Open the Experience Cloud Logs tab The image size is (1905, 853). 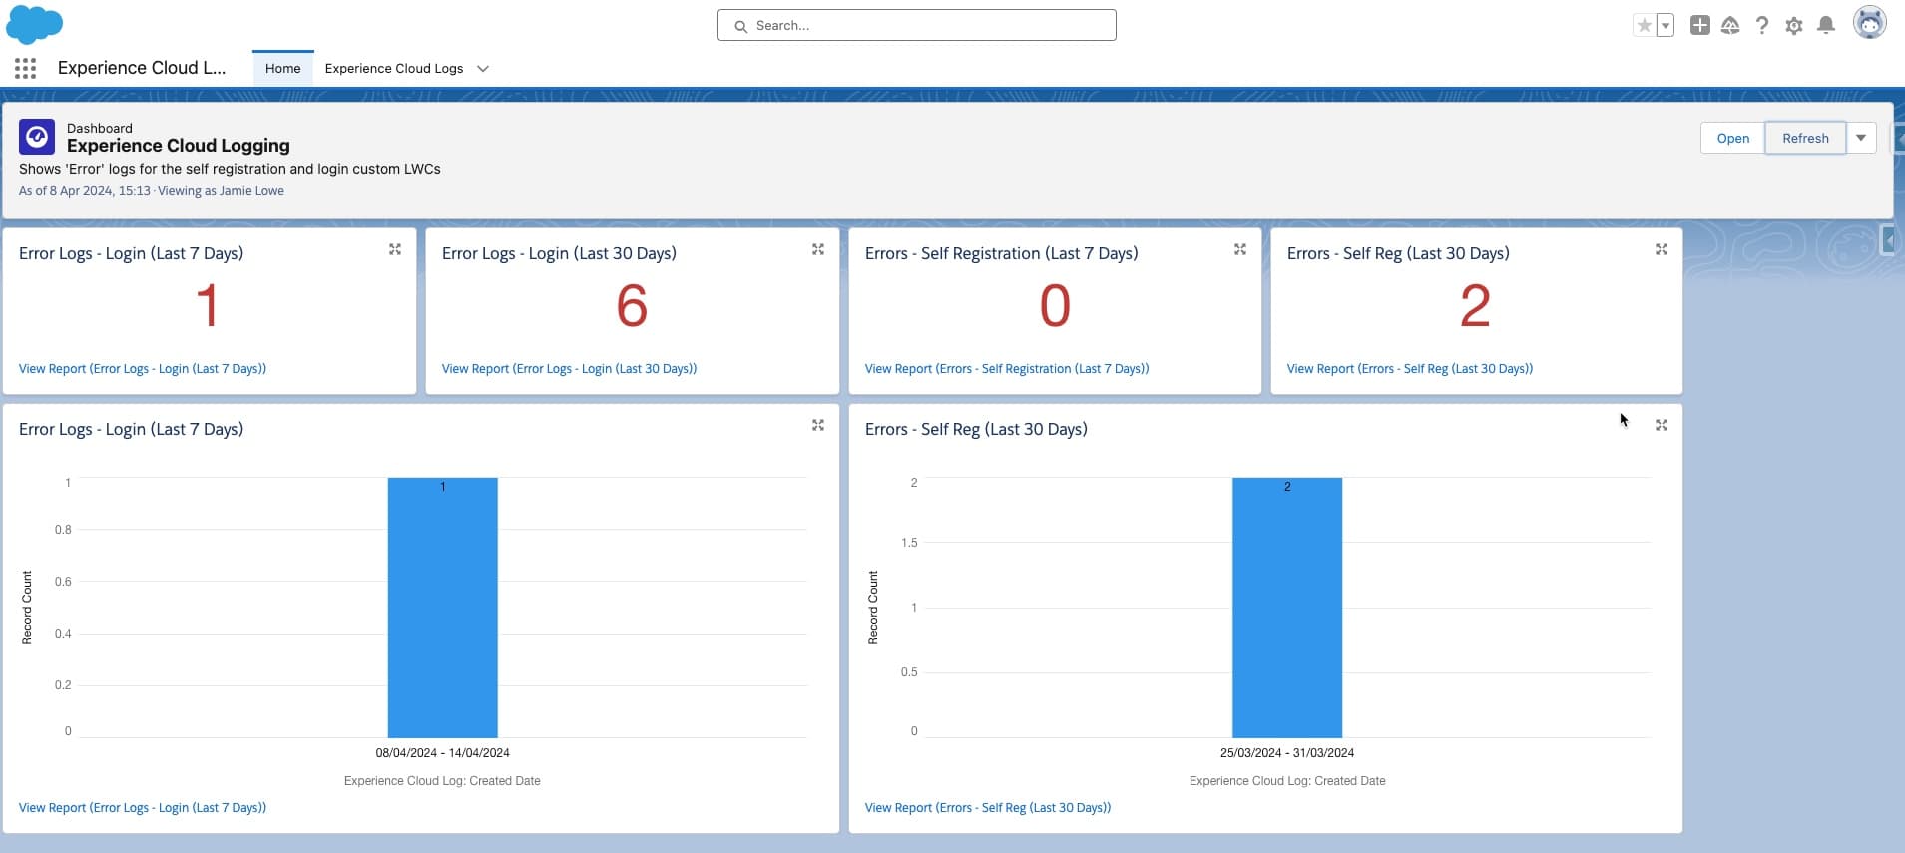coord(394,68)
